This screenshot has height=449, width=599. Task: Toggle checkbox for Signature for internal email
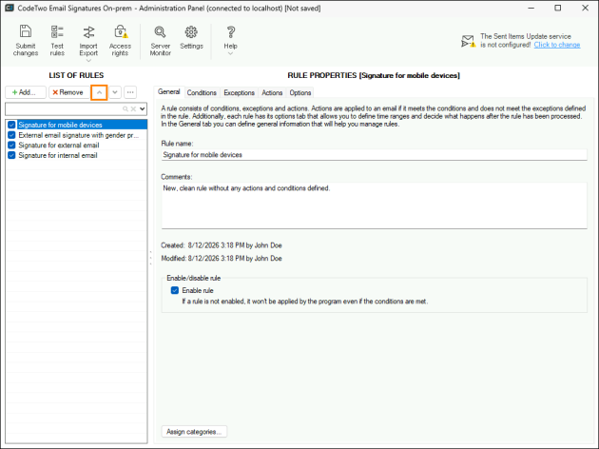(x=11, y=155)
